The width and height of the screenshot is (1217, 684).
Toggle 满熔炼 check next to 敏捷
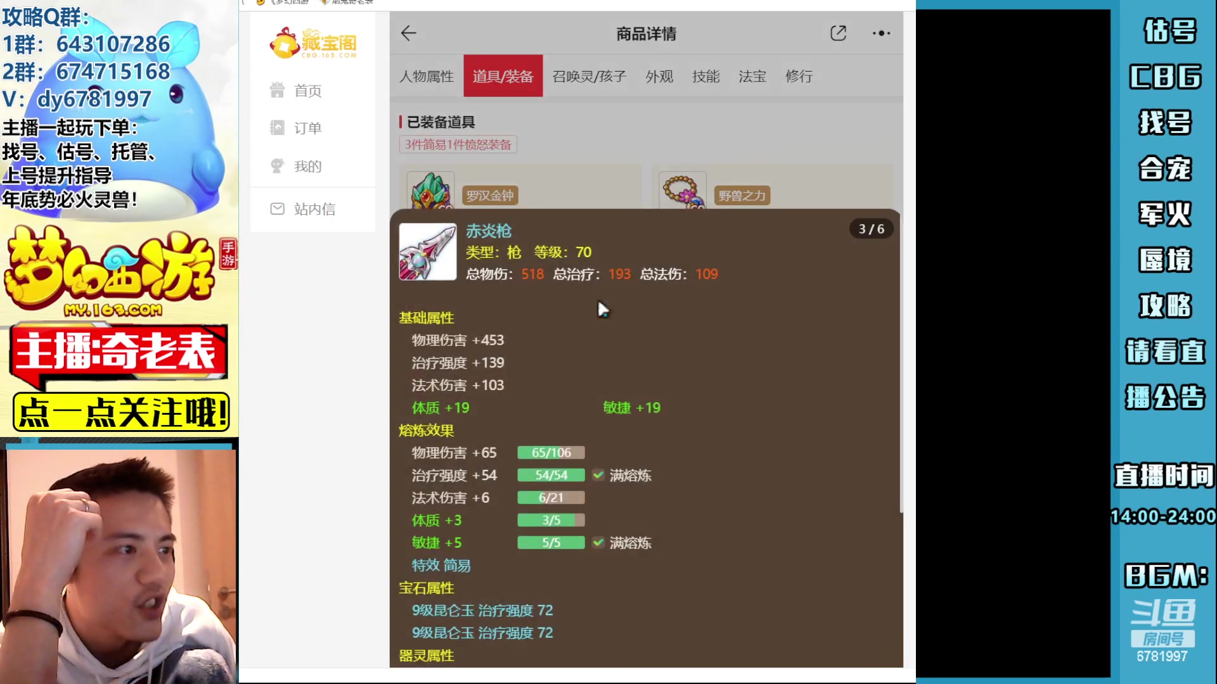click(598, 543)
